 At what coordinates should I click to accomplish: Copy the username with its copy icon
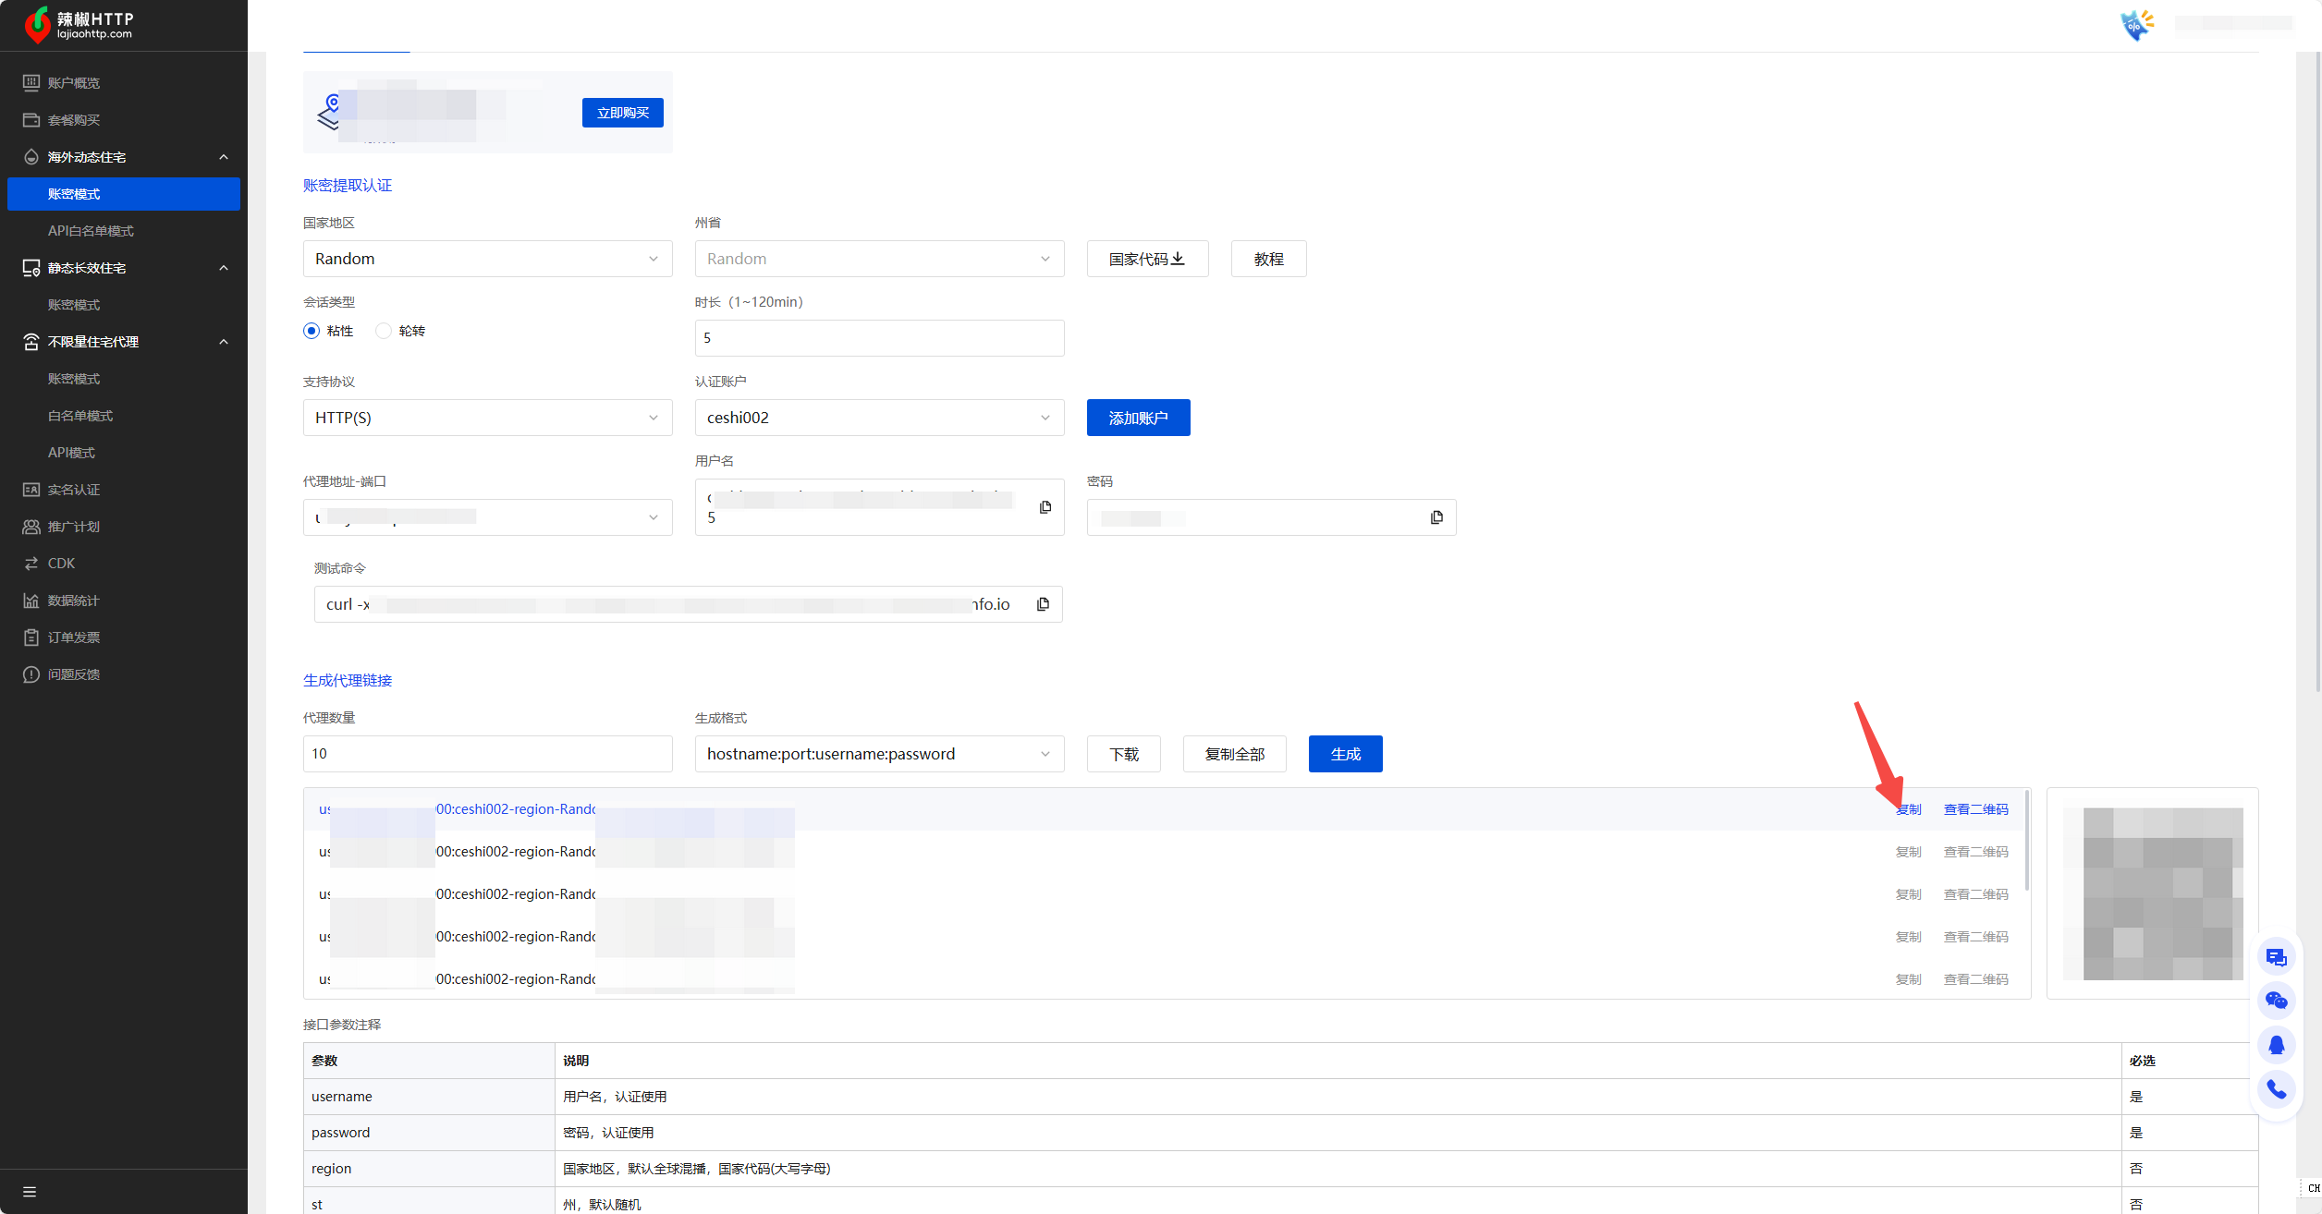click(x=1045, y=507)
